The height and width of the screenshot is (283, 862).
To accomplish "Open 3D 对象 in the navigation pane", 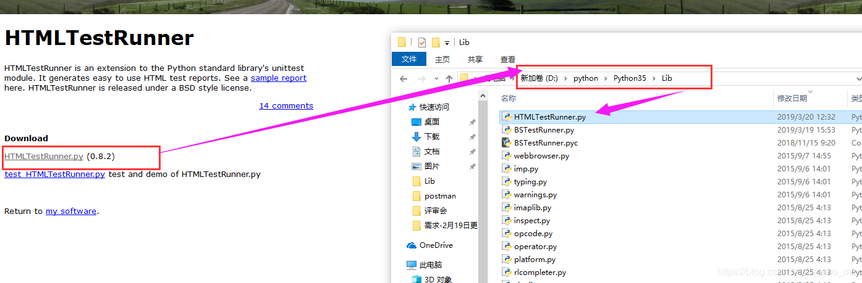I will [438, 279].
